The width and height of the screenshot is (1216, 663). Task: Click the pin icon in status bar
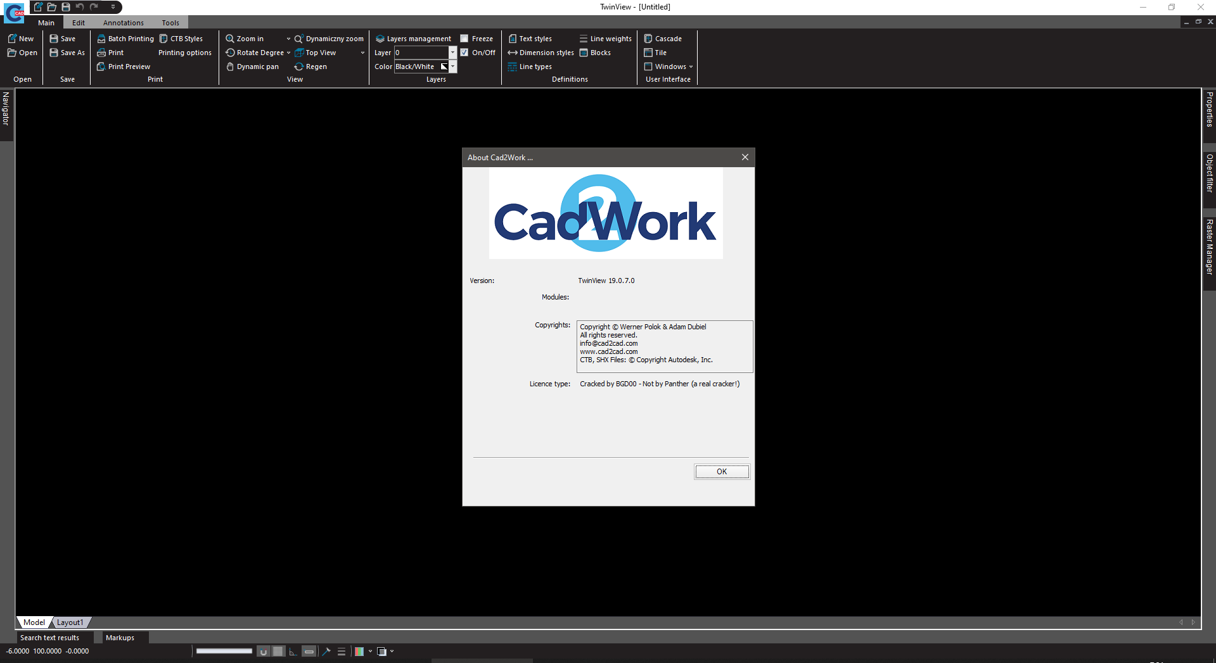(326, 651)
